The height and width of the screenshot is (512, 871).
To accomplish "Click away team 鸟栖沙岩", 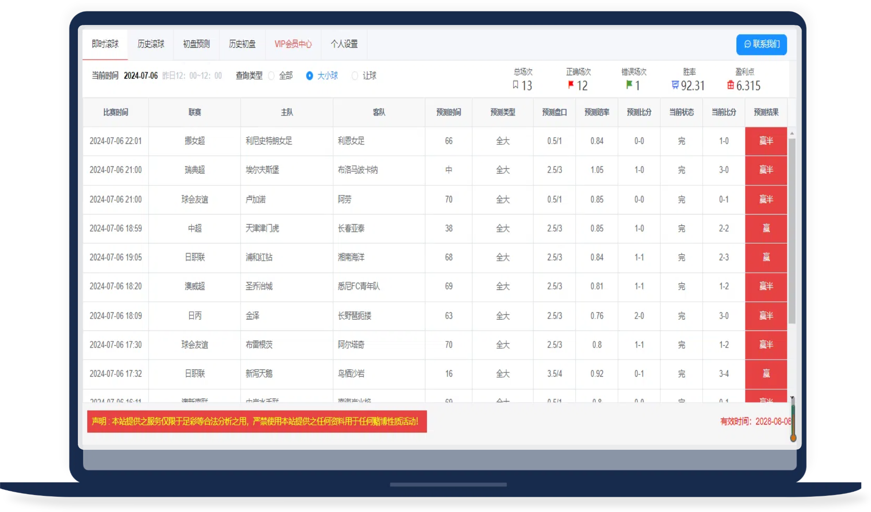I will tap(351, 374).
